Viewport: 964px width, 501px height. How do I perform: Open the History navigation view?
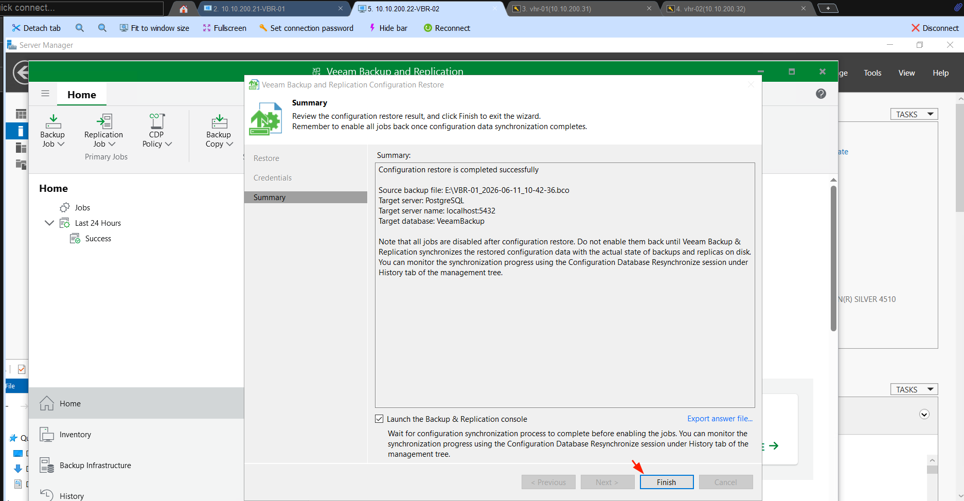pos(136,494)
